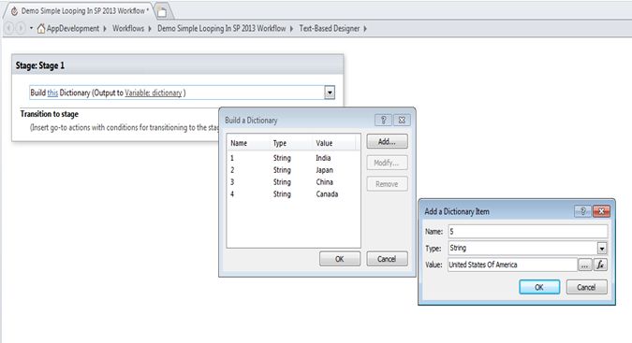Click the Name input field

click(528, 232)
